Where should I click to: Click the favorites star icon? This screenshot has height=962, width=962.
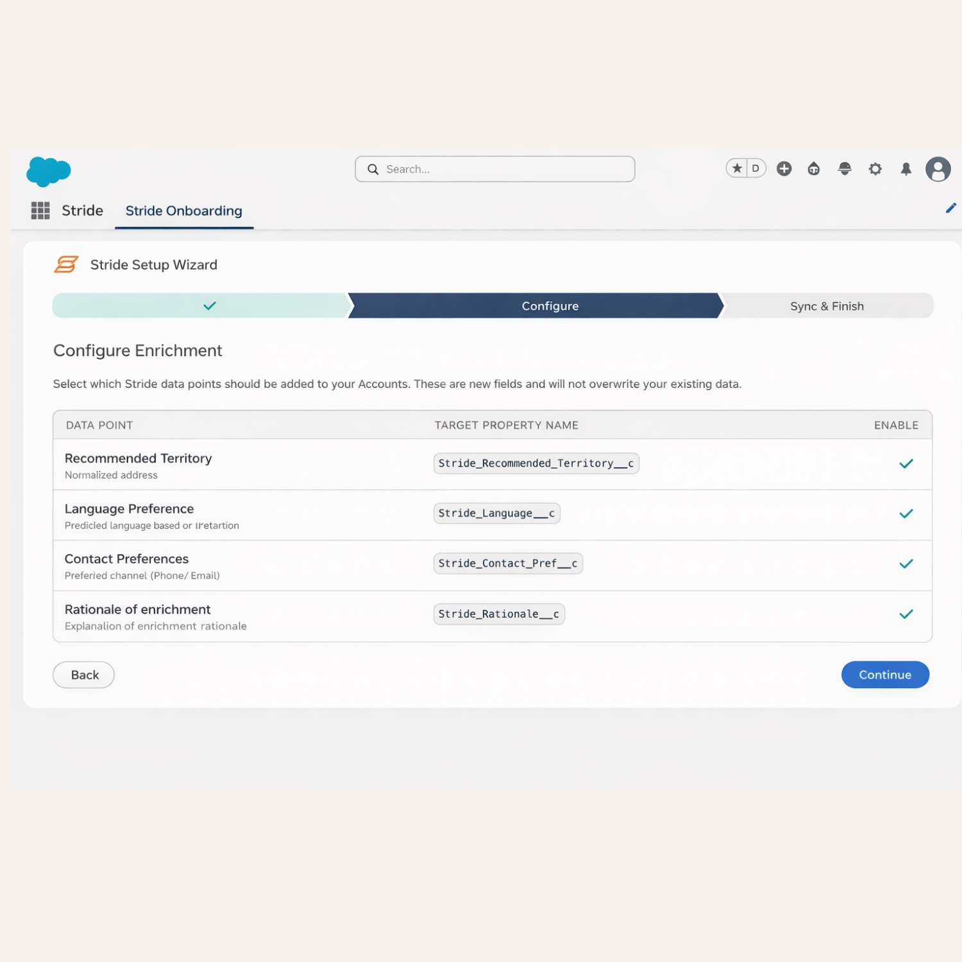[x=737, y=169]
